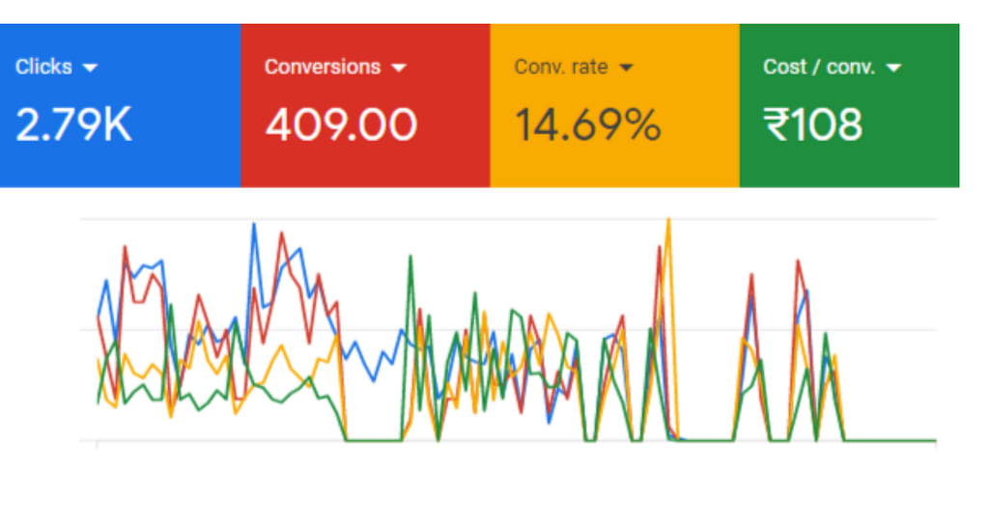Image resolution: width=989 pixels, height=527 pixels.
Task: Click the 409.00 conversions value
Action: [341, 125]
